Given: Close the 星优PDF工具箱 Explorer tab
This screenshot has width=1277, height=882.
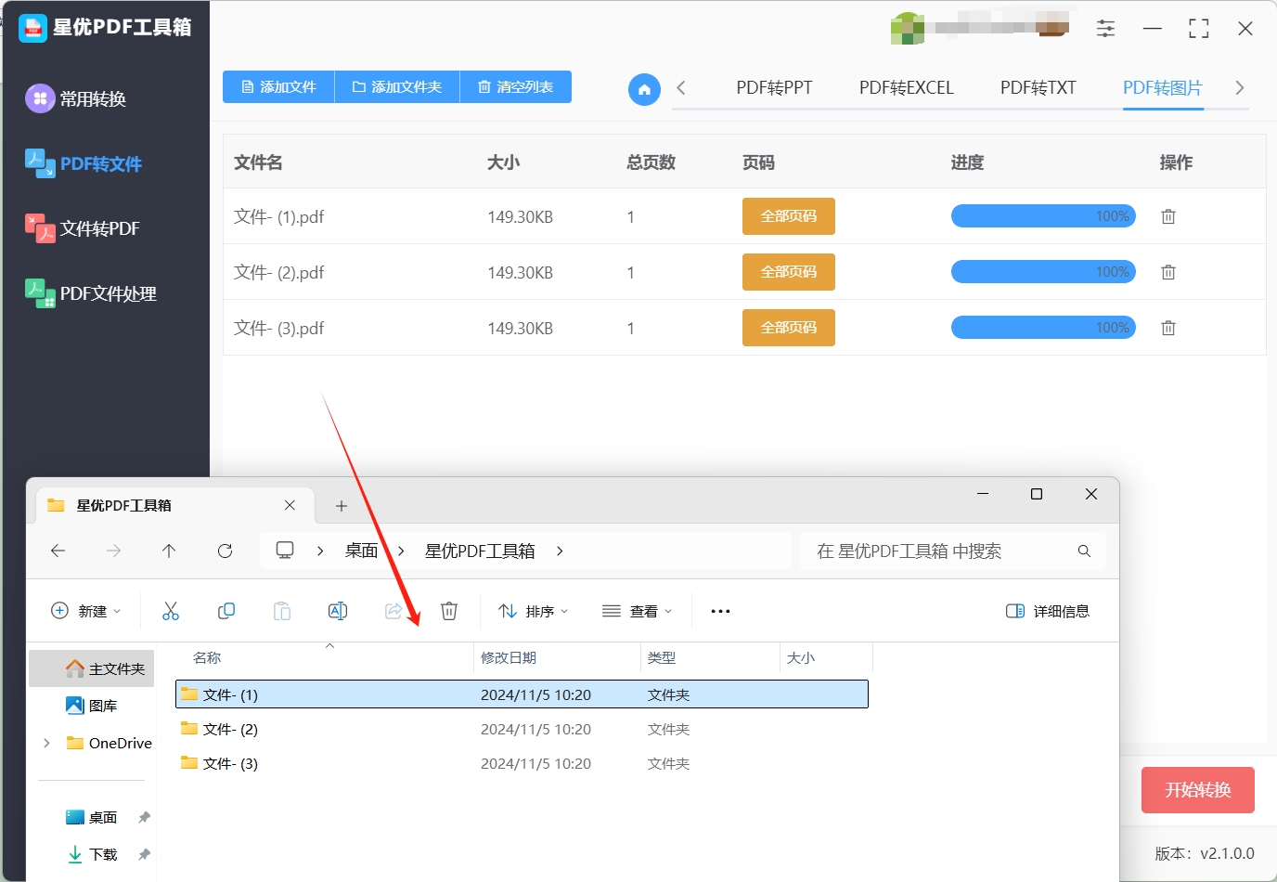Looking at the screenshot, I should pos(290,505).
